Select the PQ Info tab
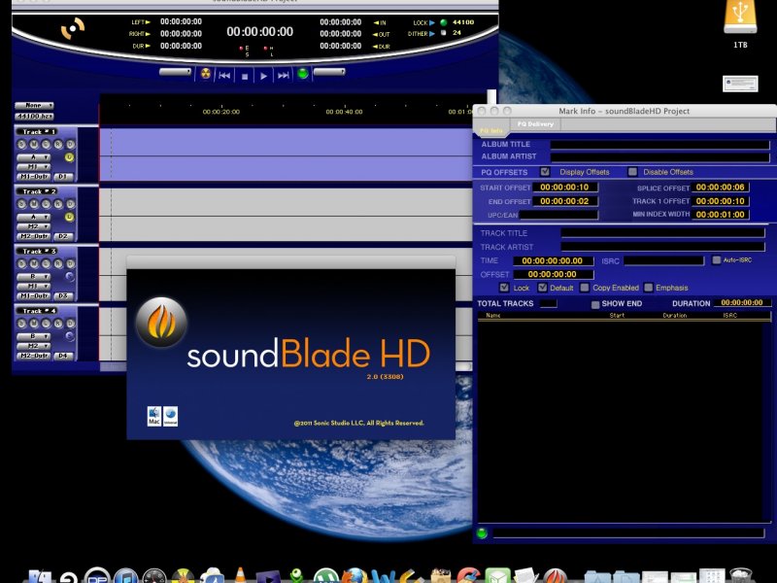 pyautogui.click(x=491, y=130)
